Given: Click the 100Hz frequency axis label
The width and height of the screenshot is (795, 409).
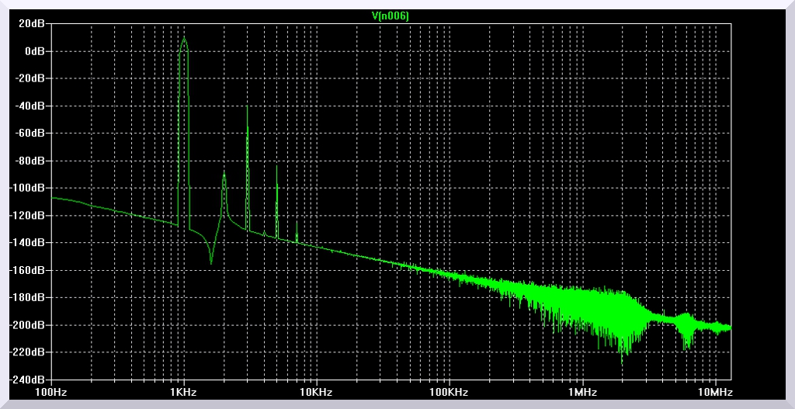Looking at the screenshot, I should [x=51, y=392].
